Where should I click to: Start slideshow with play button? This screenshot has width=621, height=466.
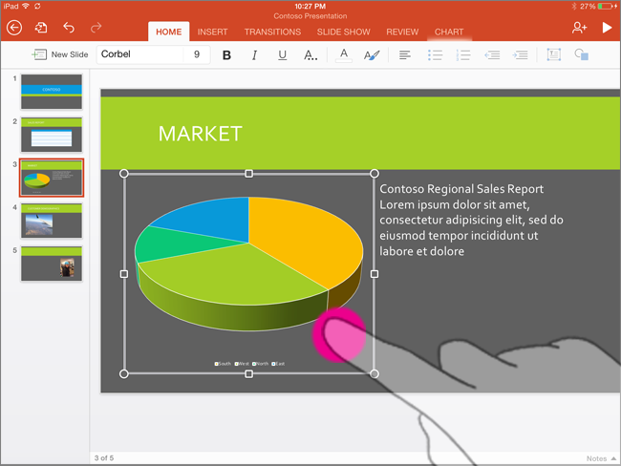pos(607,29)
